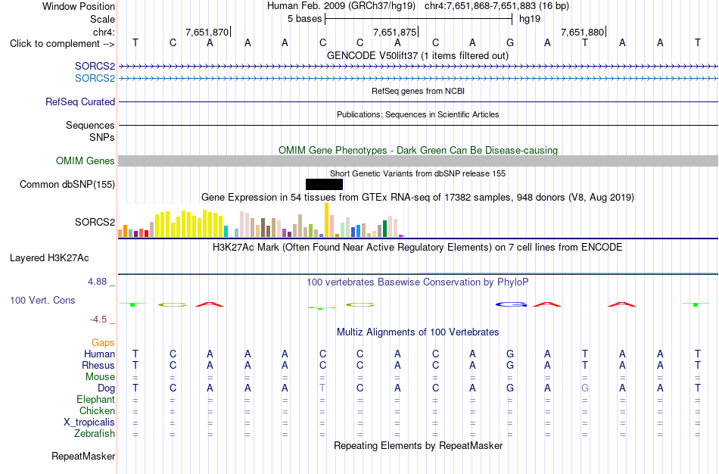Click the '5 bases' scale bar
The image size is (719, 474).
(x=419, y=19)
